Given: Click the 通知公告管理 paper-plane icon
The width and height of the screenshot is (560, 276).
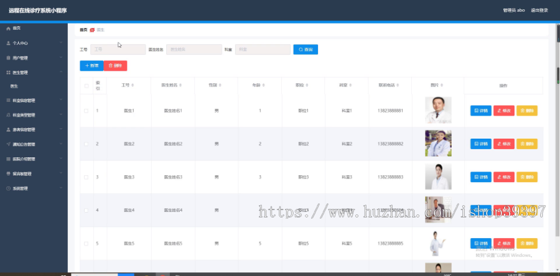Looking at the screenshot, I should coord(8,144).
